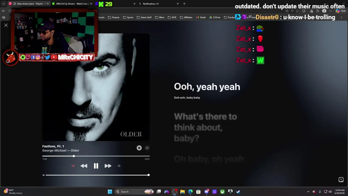Screen dimensions: 348x196
Task: Open the Windows Start menu
Action: pyautogui.click(x=110, y=192)
